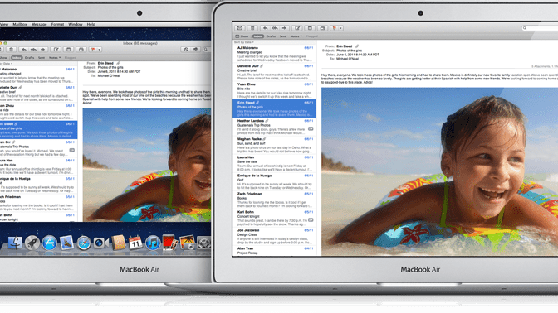Compose new message in left Mail window
Image resolution: width=558 pixels, height=313 pixels.
tap(56, 50)
